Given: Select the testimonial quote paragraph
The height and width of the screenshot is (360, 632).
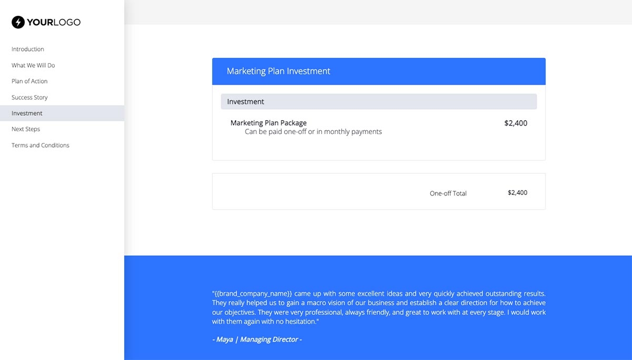Looking at the screenshot, I should (379, 307).
